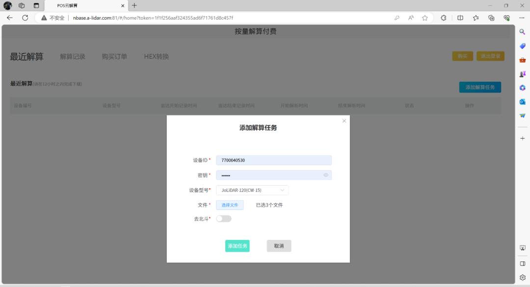Open the 设备型号 dropdown showing JoLiDAR-120(CW-15)
Image resolution: width=530 pixels, height=287 pixels.
pos(252,190)
